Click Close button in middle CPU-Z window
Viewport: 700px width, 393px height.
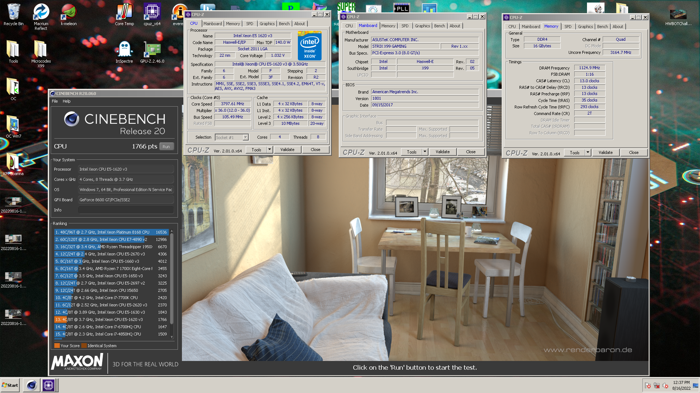(471, 152)
